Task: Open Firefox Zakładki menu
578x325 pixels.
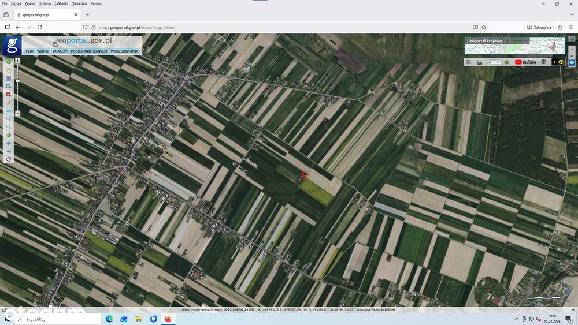Action: [61, 3]
